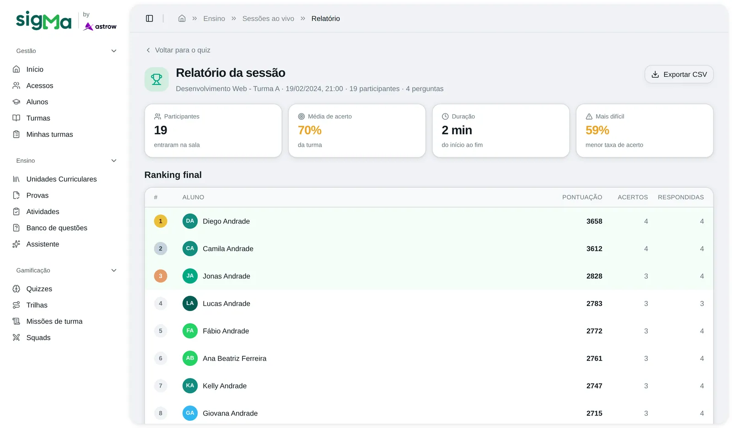Viewport: 732px width, 428px height.
Task: Open Provas document icon
Action: pyautogui.click(x=16, y=195)
